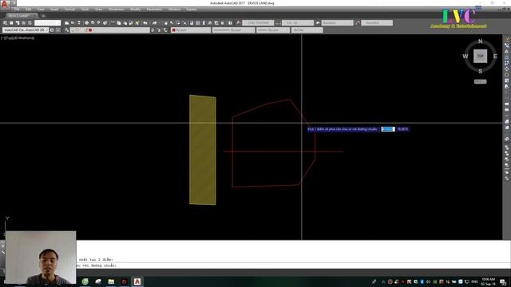Open the ByColor plot style dropdown
Viewport: 511px width, 287px height.
pos(307,30)
